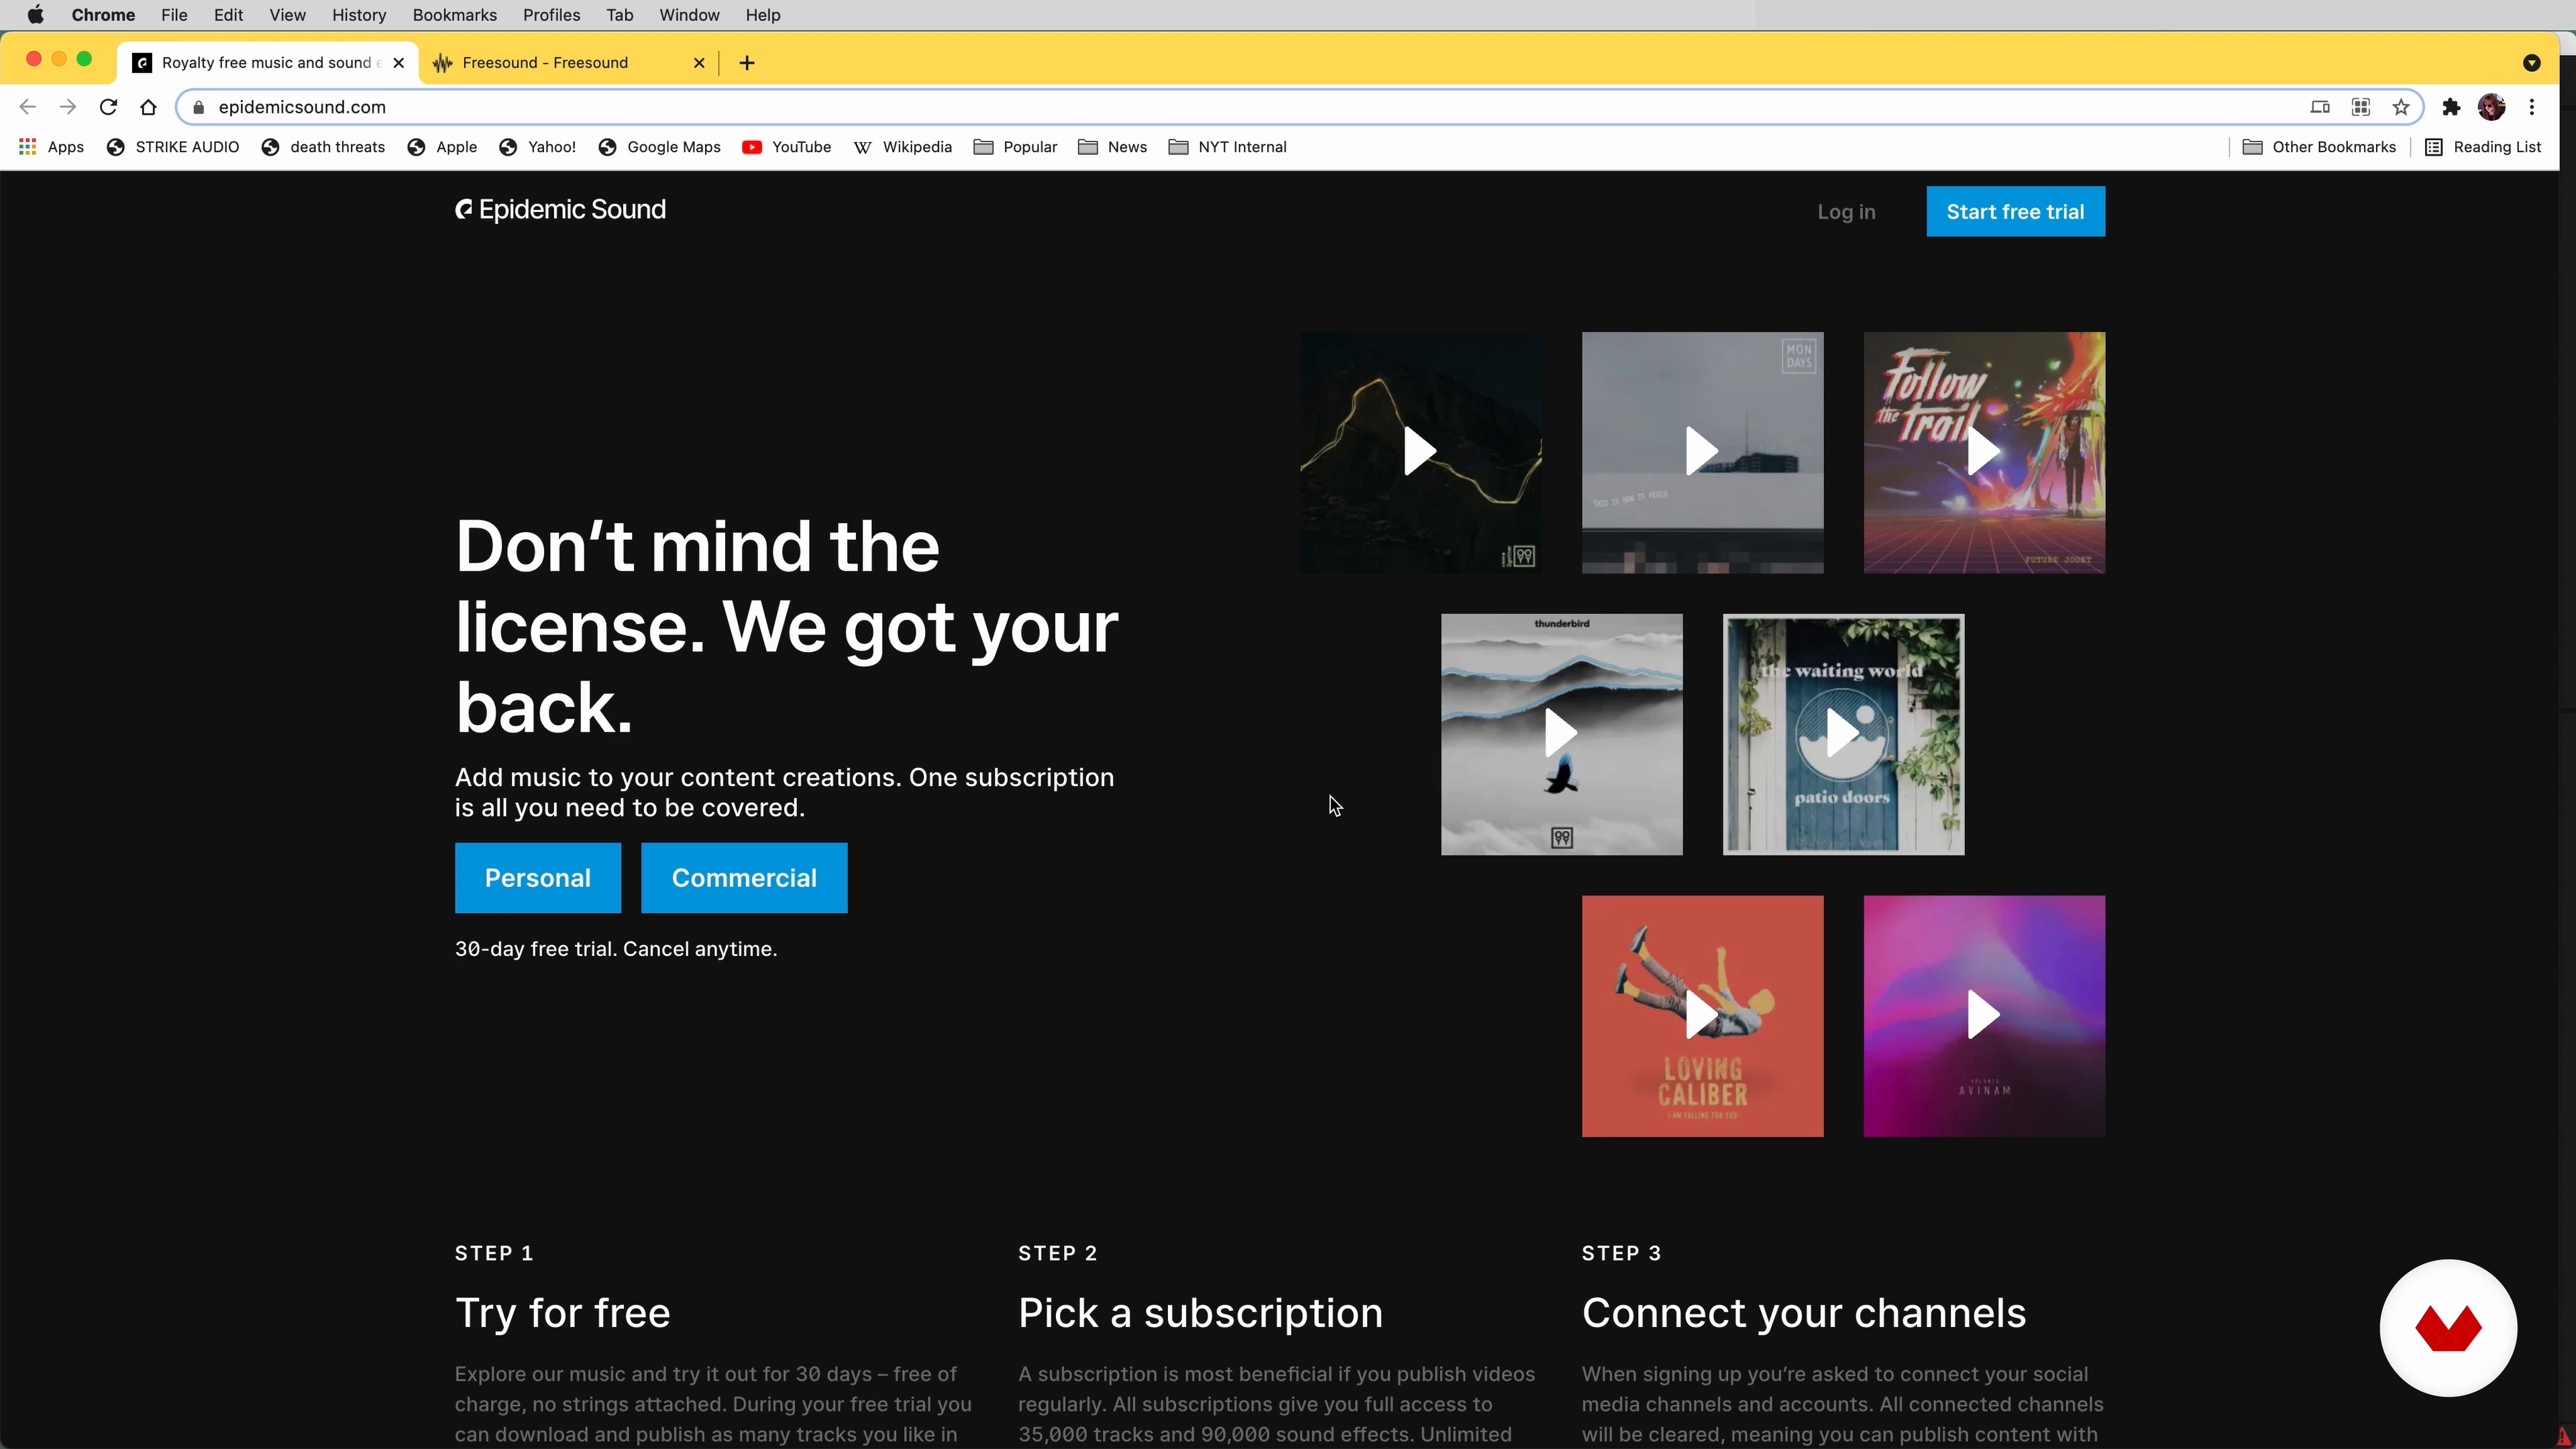Close the Freesound tab
Image resolution: width=2576 pixels, height=1449 pixels.
coord(699,63)
